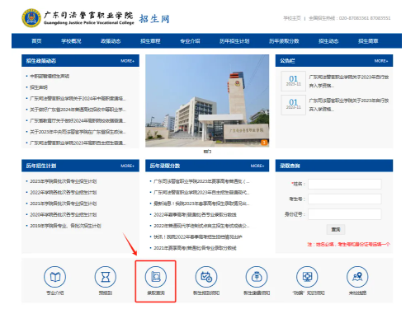Open 2021年夏季高考 score line link
This screenshot has height=309, width=406.
[x=195, y=248]
